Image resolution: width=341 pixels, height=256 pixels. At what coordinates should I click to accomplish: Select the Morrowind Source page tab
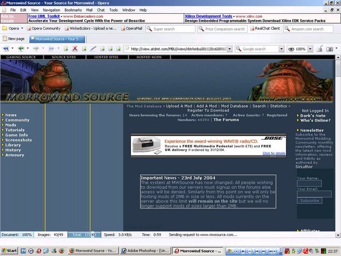[57, 39]
